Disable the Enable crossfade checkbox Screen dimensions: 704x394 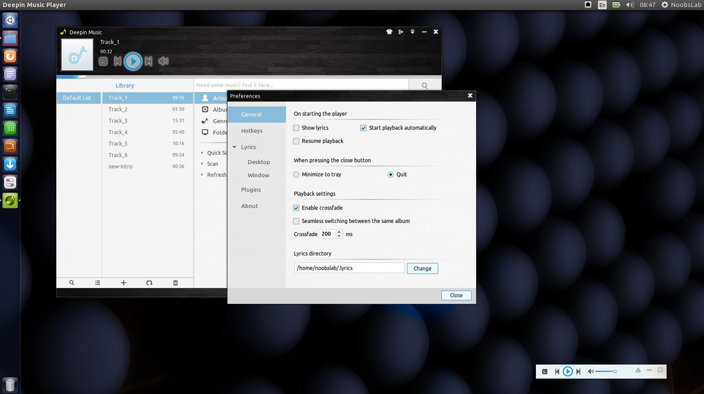click(x=296, y=208)
